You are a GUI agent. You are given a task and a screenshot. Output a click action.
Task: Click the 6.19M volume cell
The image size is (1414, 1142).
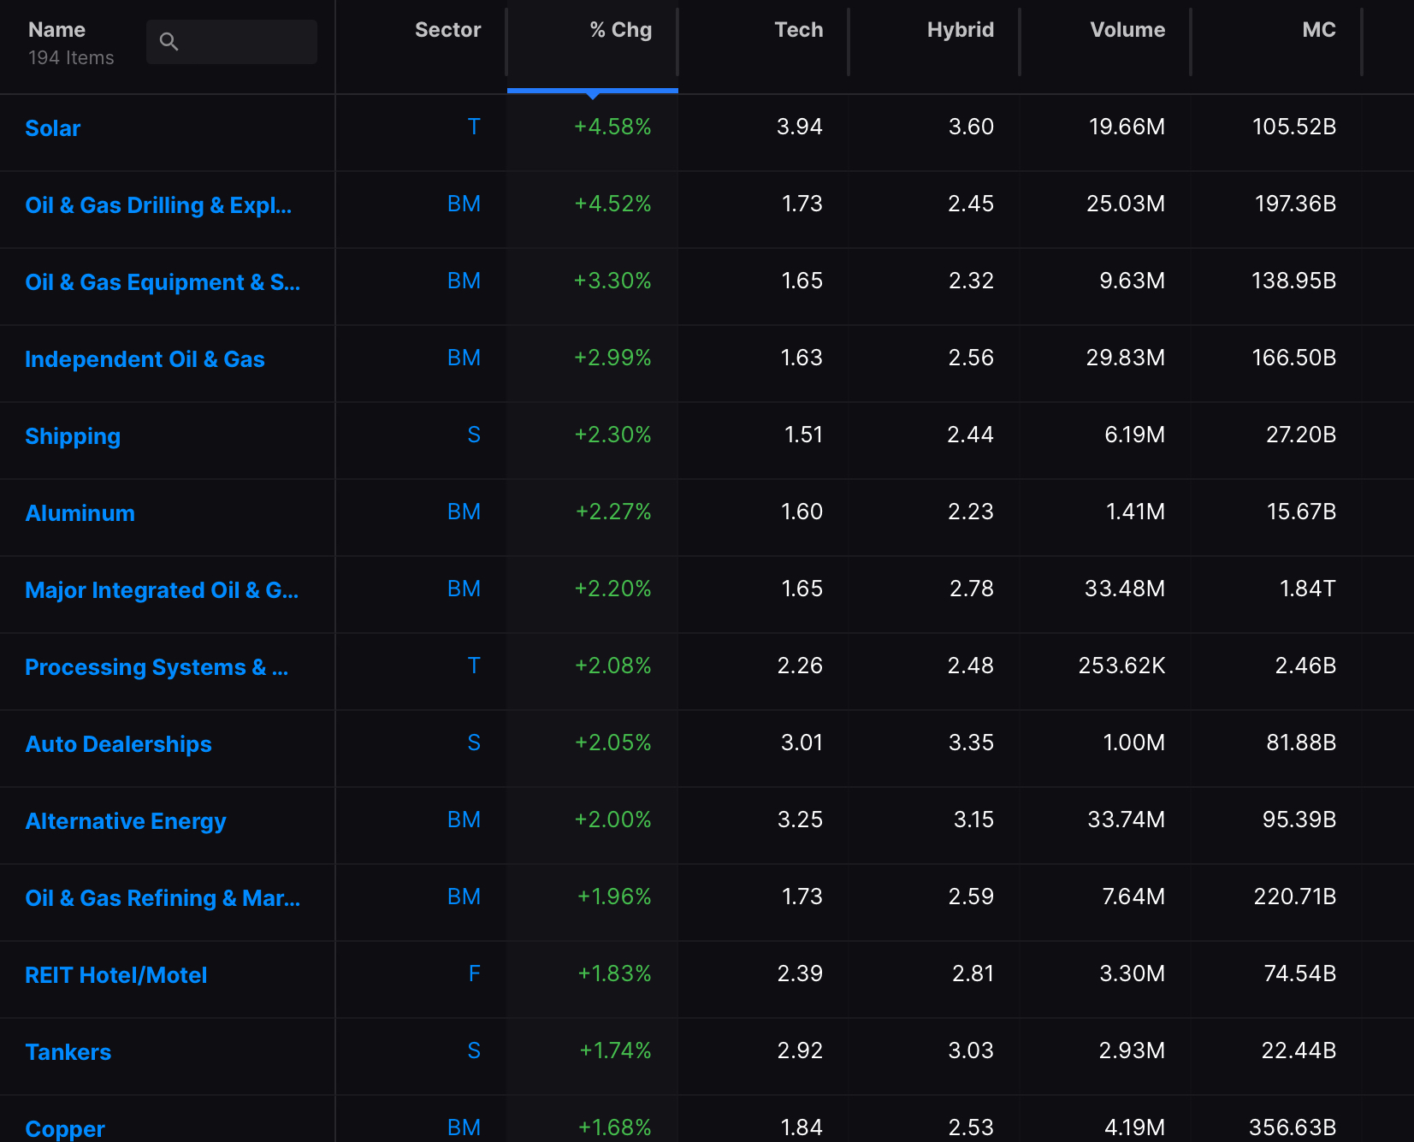click(1134, 435)
